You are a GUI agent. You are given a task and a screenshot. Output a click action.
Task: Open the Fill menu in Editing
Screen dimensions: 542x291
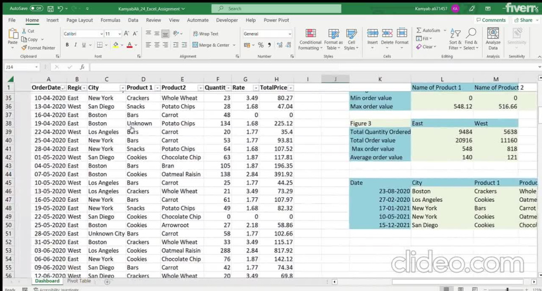[x=424, y=38]
